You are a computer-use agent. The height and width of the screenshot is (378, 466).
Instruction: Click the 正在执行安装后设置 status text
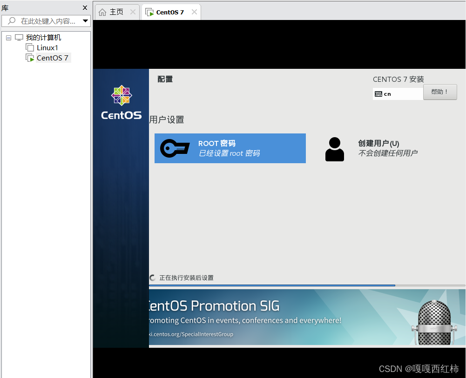[186, 278]
